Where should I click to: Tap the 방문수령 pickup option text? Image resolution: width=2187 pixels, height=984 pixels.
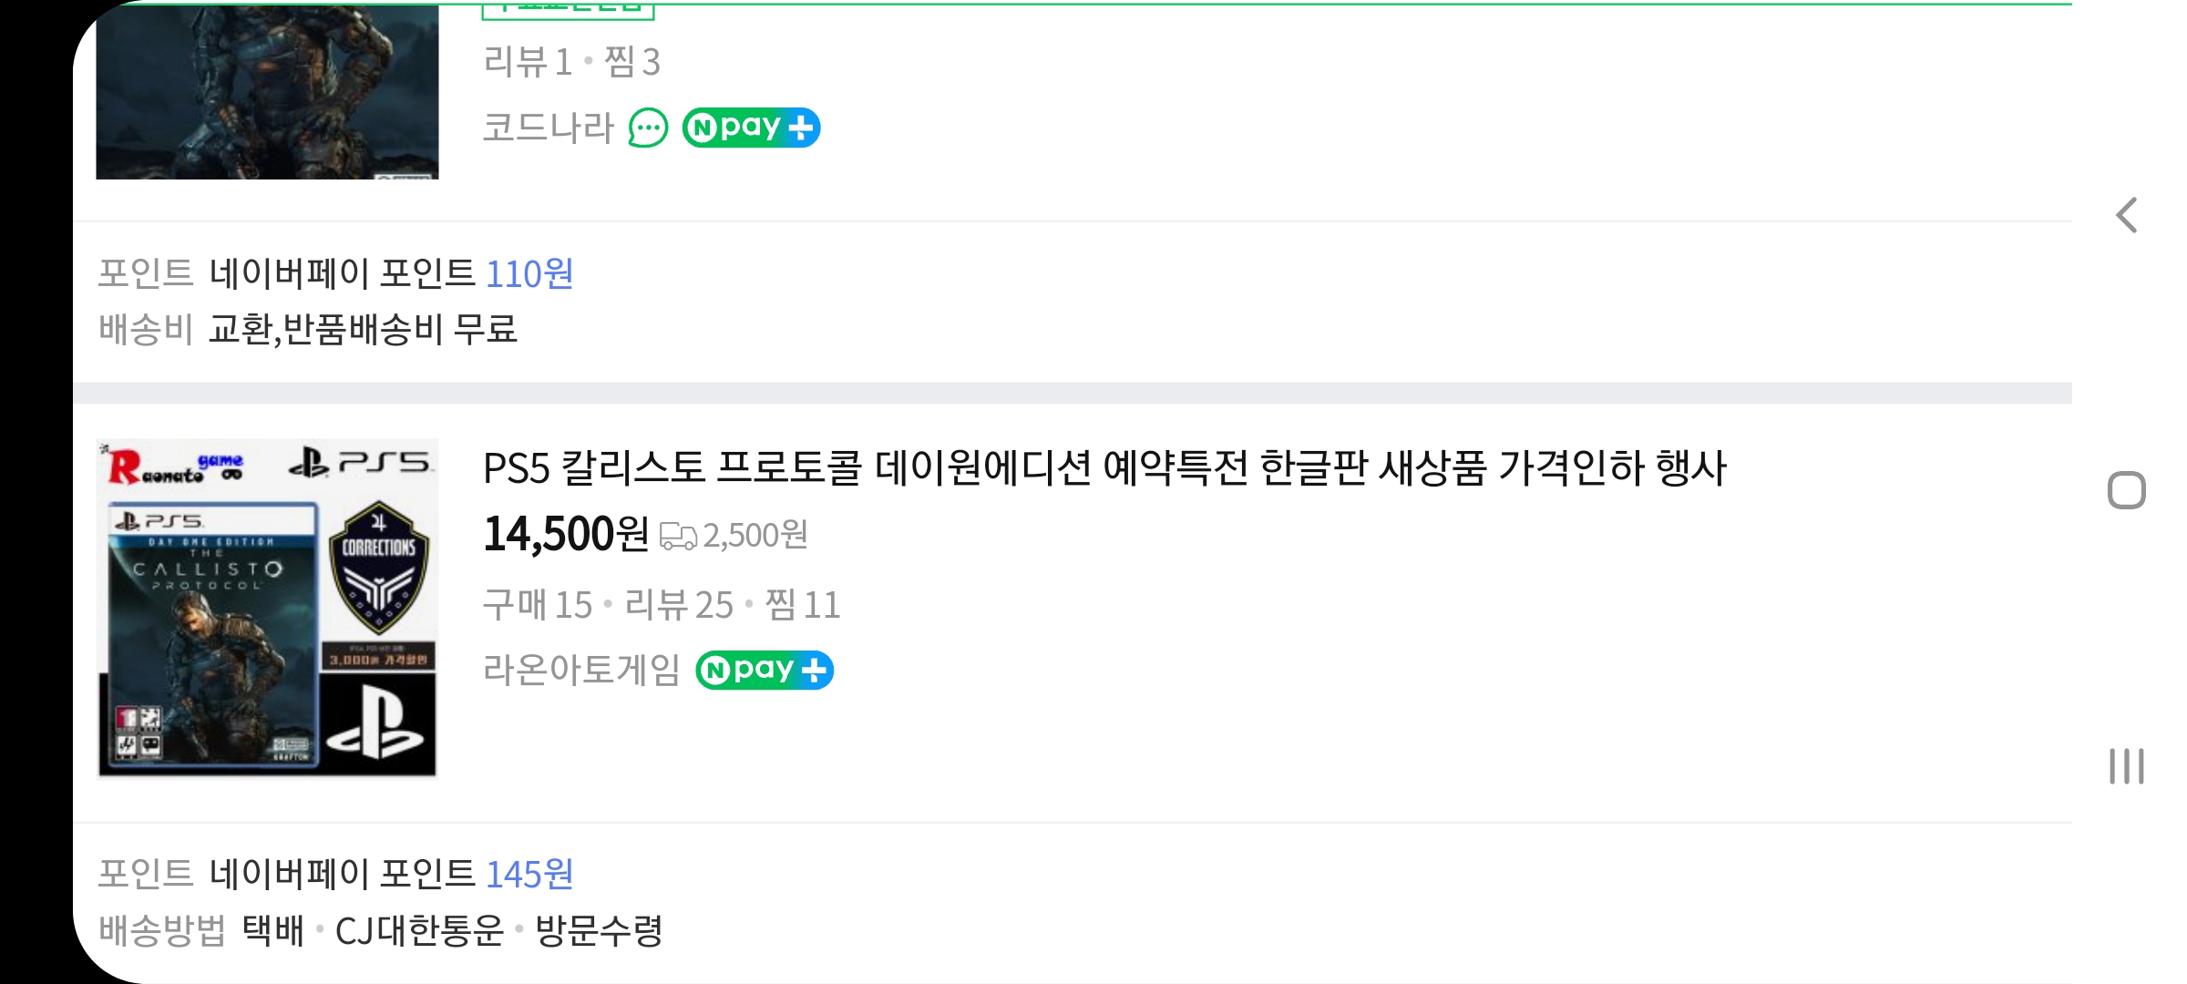599,930
